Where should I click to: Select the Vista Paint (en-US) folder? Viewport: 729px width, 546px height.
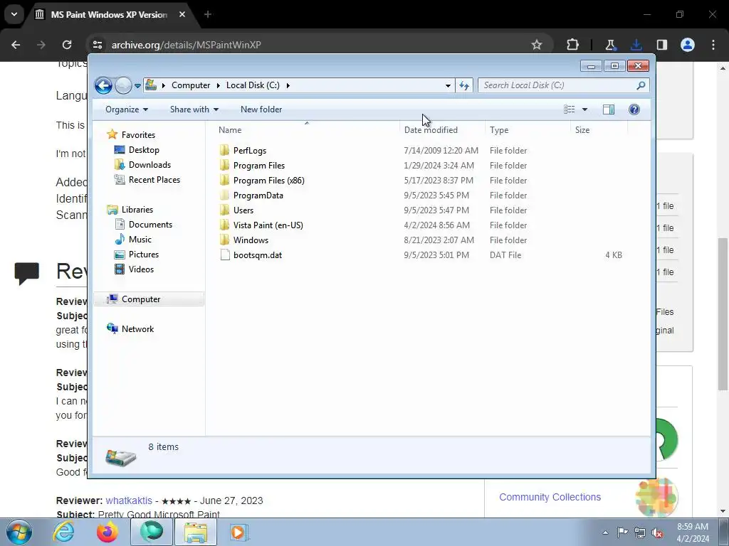pos(268,225)
